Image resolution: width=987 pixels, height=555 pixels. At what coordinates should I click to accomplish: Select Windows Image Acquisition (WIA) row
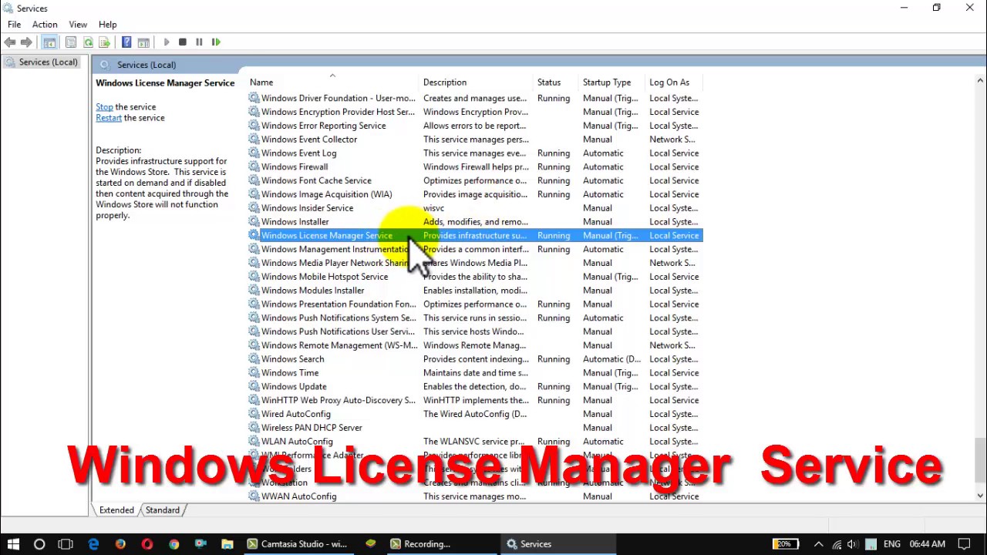pyautogui.click(x=474, y=194)
